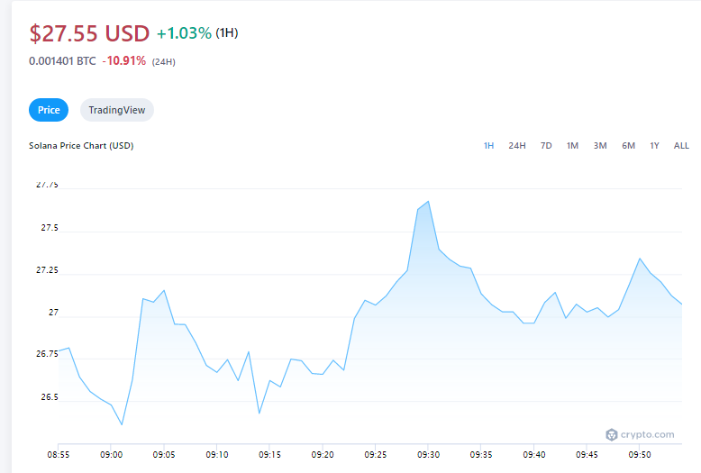Click the 09:30 time axis label

tap(428, 455)
